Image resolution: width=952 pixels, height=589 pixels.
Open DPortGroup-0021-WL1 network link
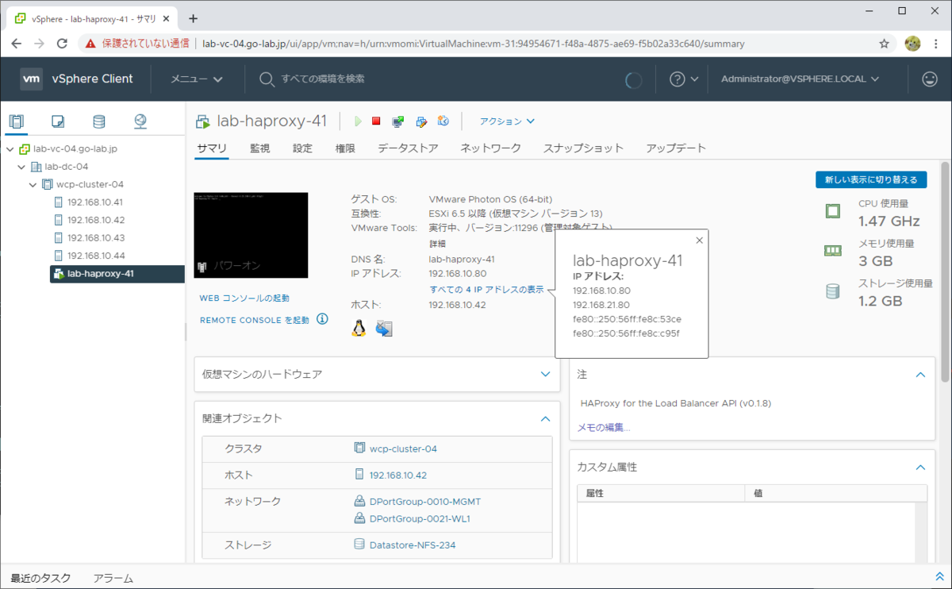[x=420, y=519]
